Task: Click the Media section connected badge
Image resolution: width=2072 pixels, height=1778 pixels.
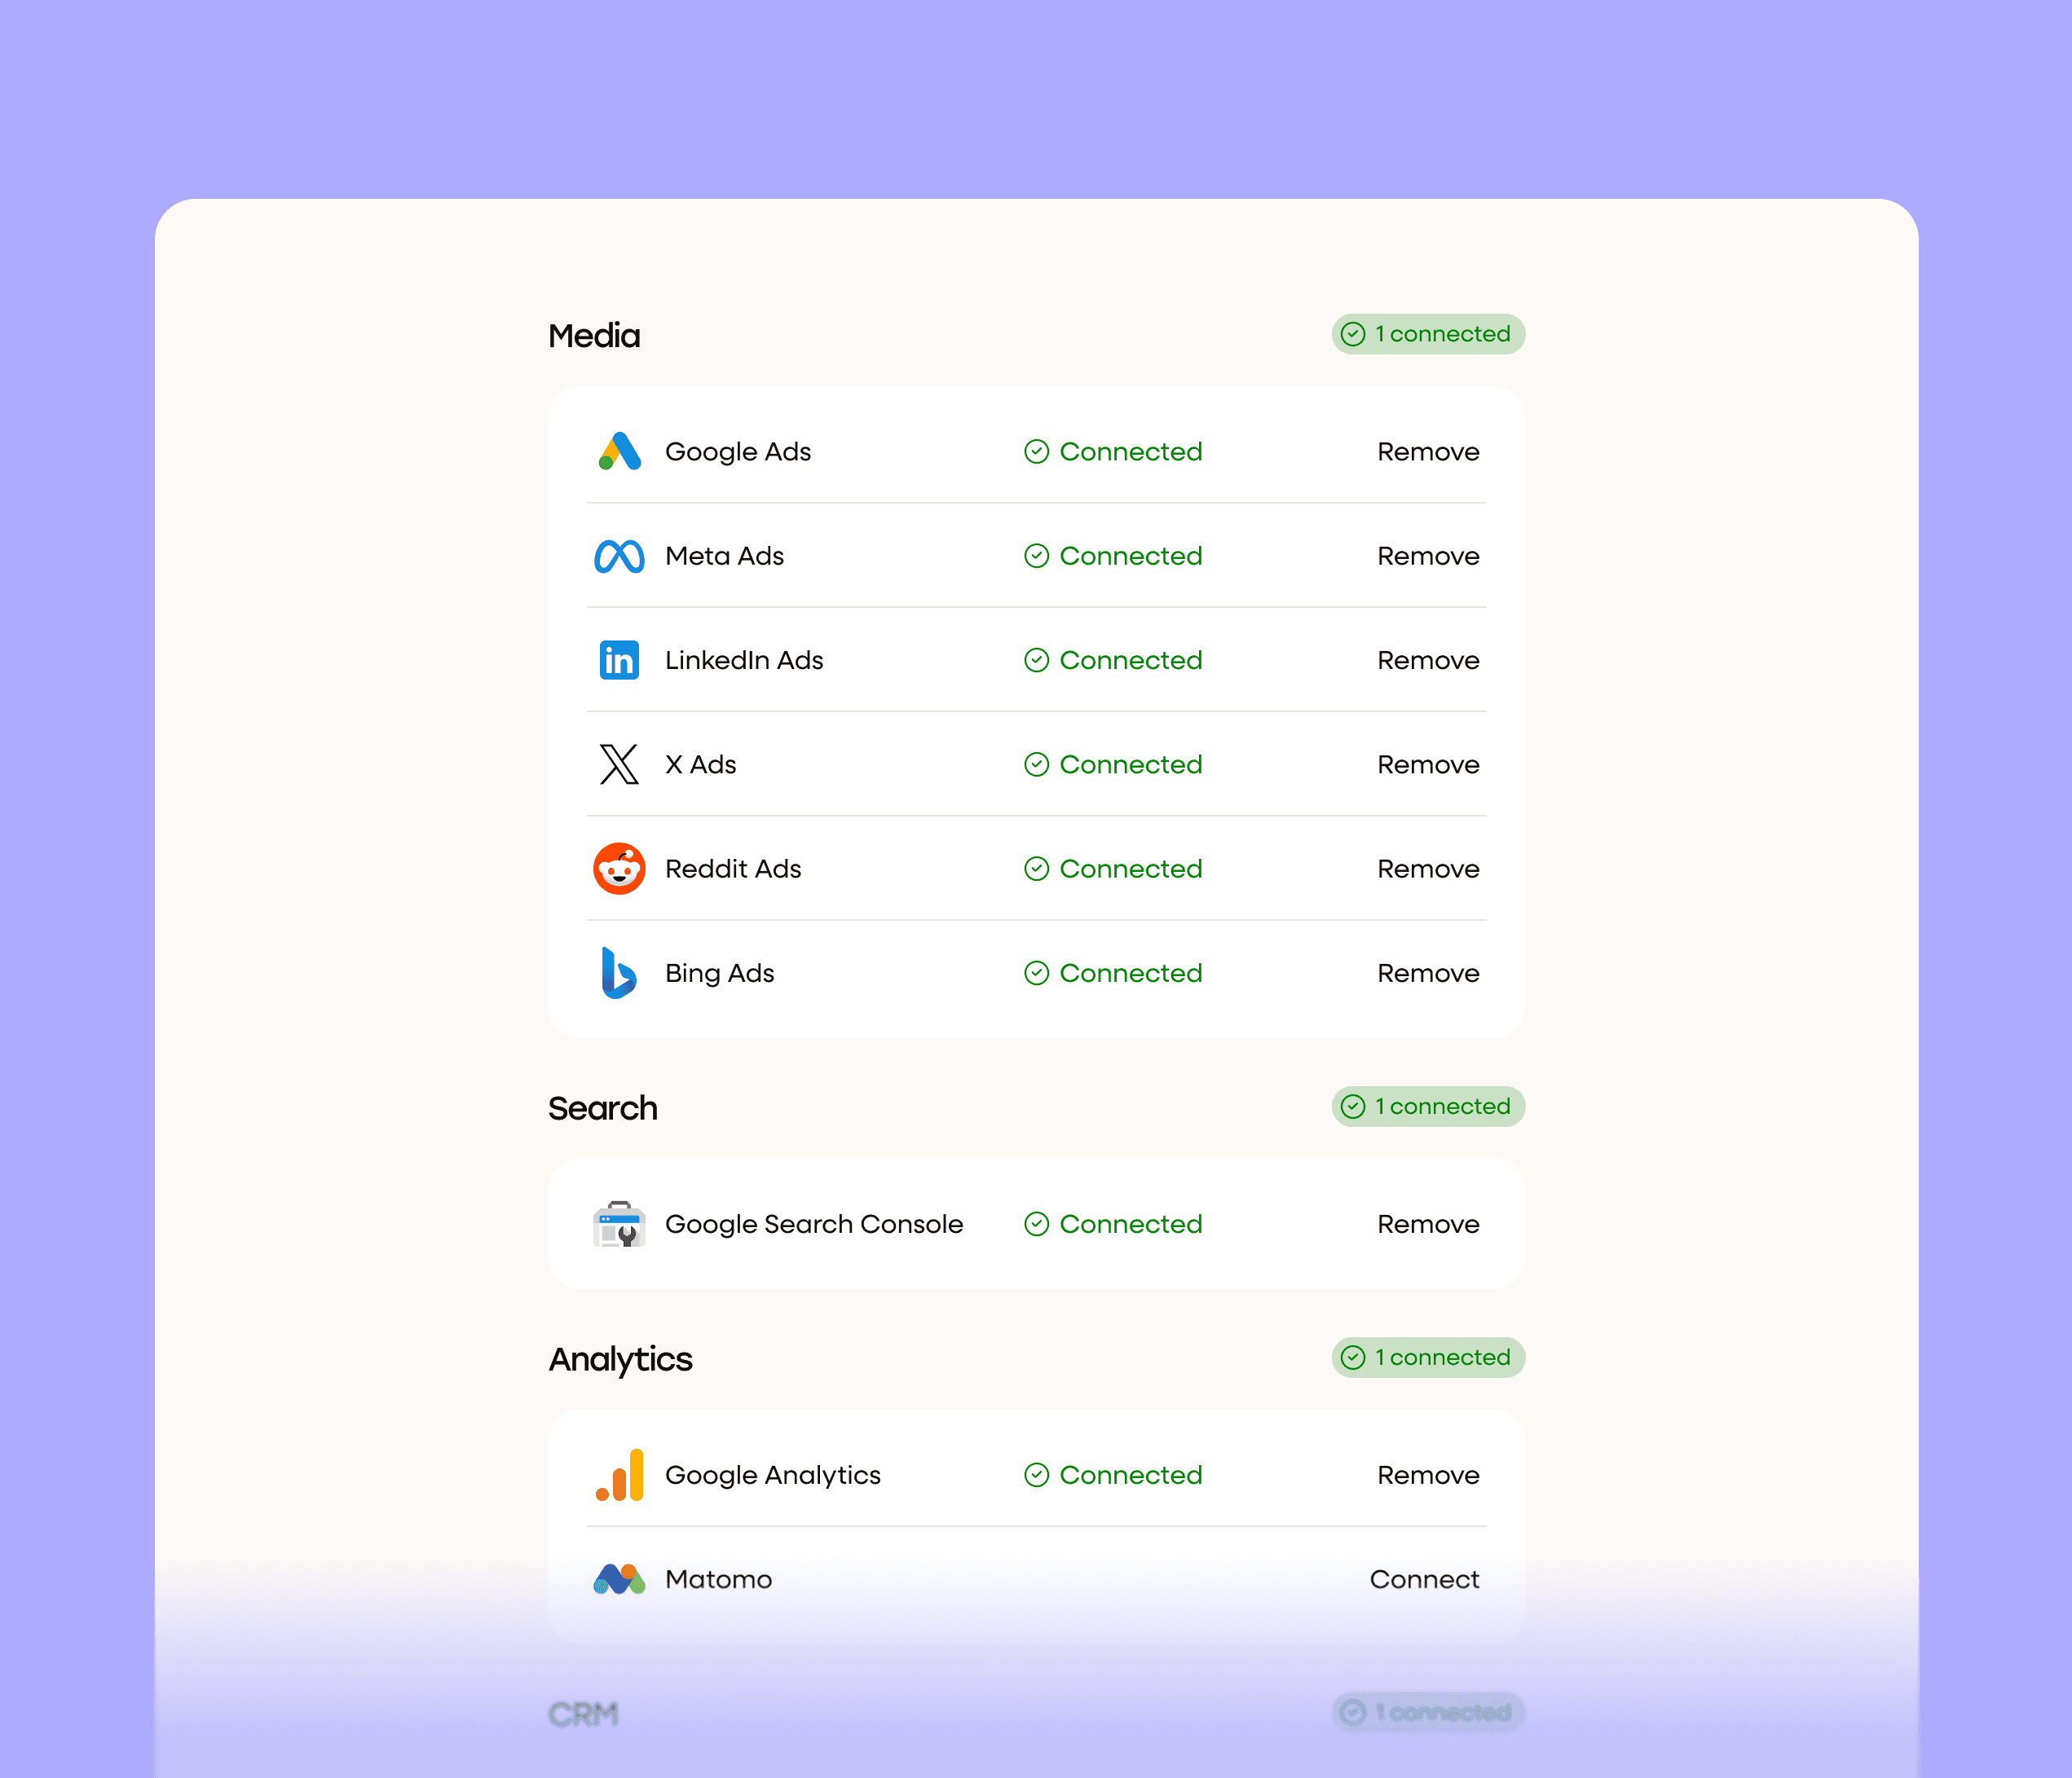Action: (1428, 334)
